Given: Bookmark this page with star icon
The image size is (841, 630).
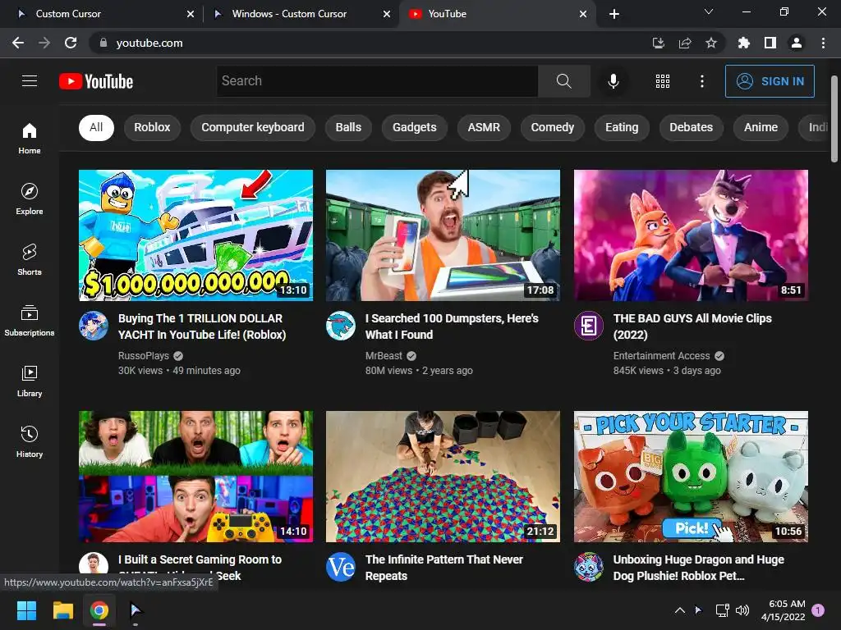Looking at the screenshot, I should (x=711, y=43).
